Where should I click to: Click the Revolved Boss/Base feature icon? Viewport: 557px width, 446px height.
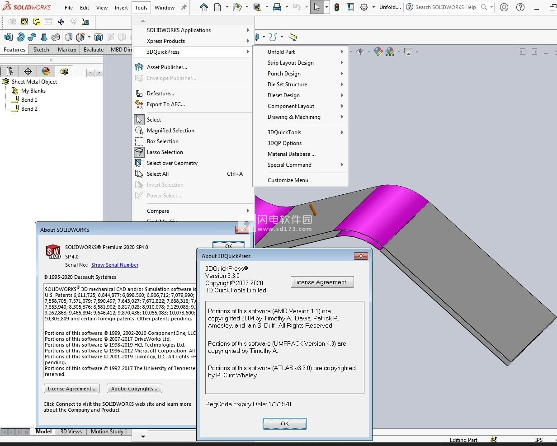click(x=20, y=37)
